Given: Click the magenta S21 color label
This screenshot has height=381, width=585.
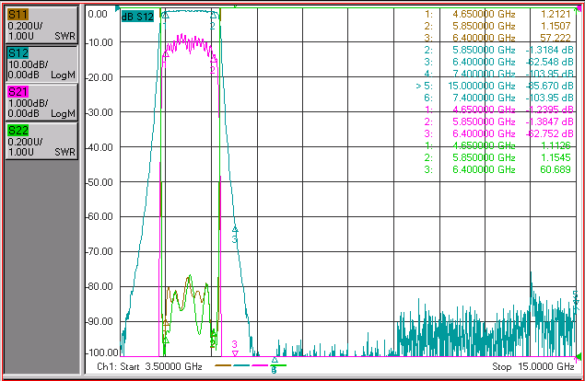Looking at the screenshot, I should (18, 92).
